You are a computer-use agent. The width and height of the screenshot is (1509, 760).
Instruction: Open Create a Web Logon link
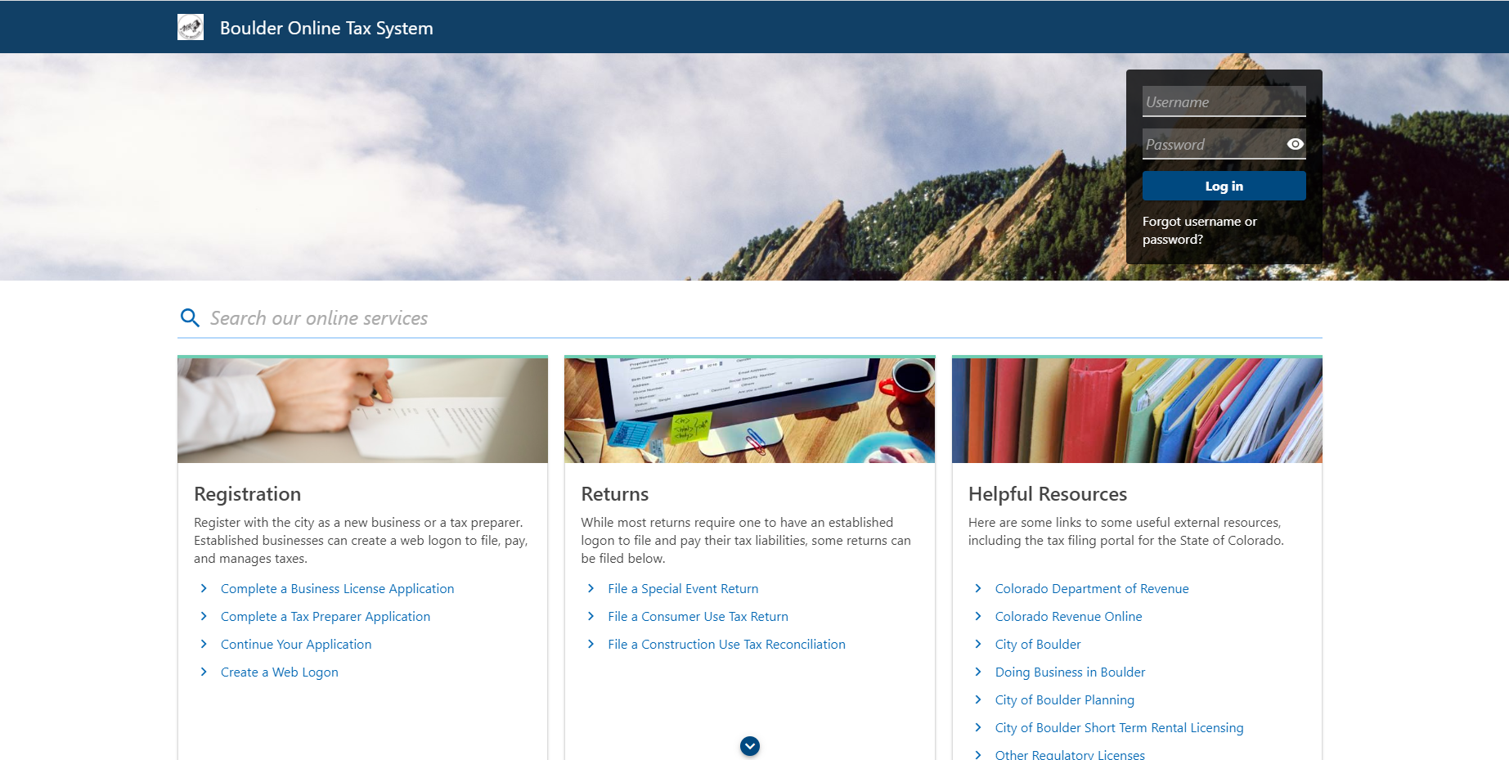(280, 672)
